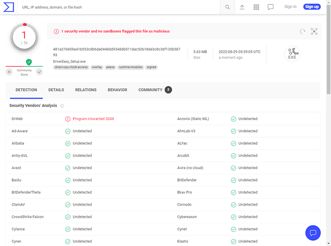
Task: Open the file upload icon
Action: click(242, 7)
